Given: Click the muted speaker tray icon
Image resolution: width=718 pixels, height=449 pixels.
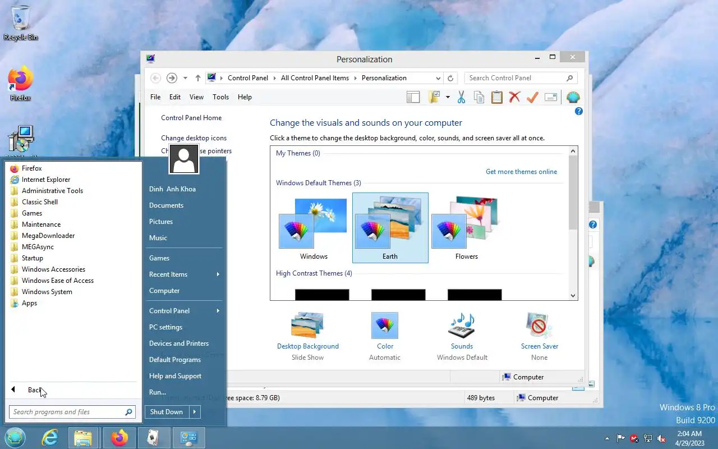Looking at the screenshot, I should [x=662, y=438].
